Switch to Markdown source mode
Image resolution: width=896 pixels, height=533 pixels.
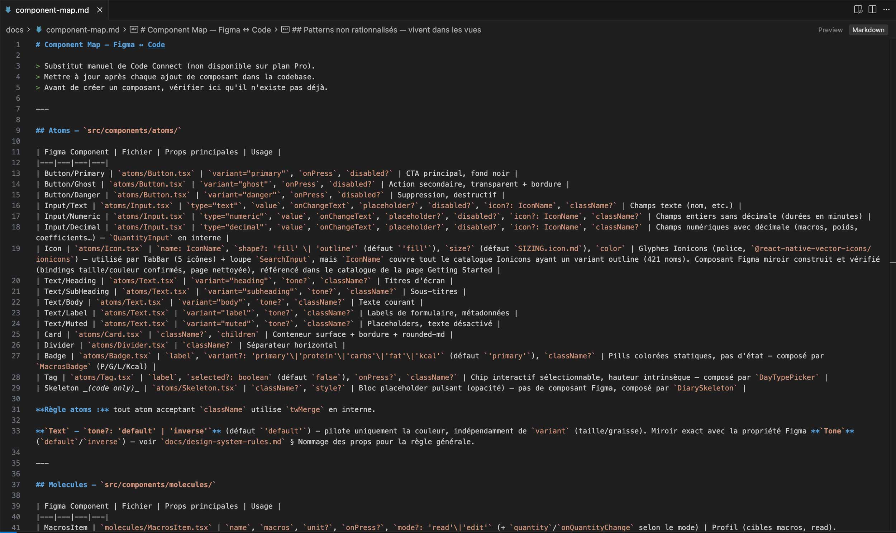868,30
